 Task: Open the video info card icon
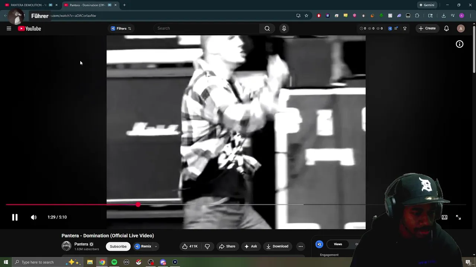tap(460, 44)
